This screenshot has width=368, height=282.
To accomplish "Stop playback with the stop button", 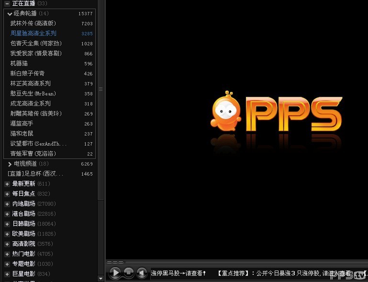I will point(128,272).
